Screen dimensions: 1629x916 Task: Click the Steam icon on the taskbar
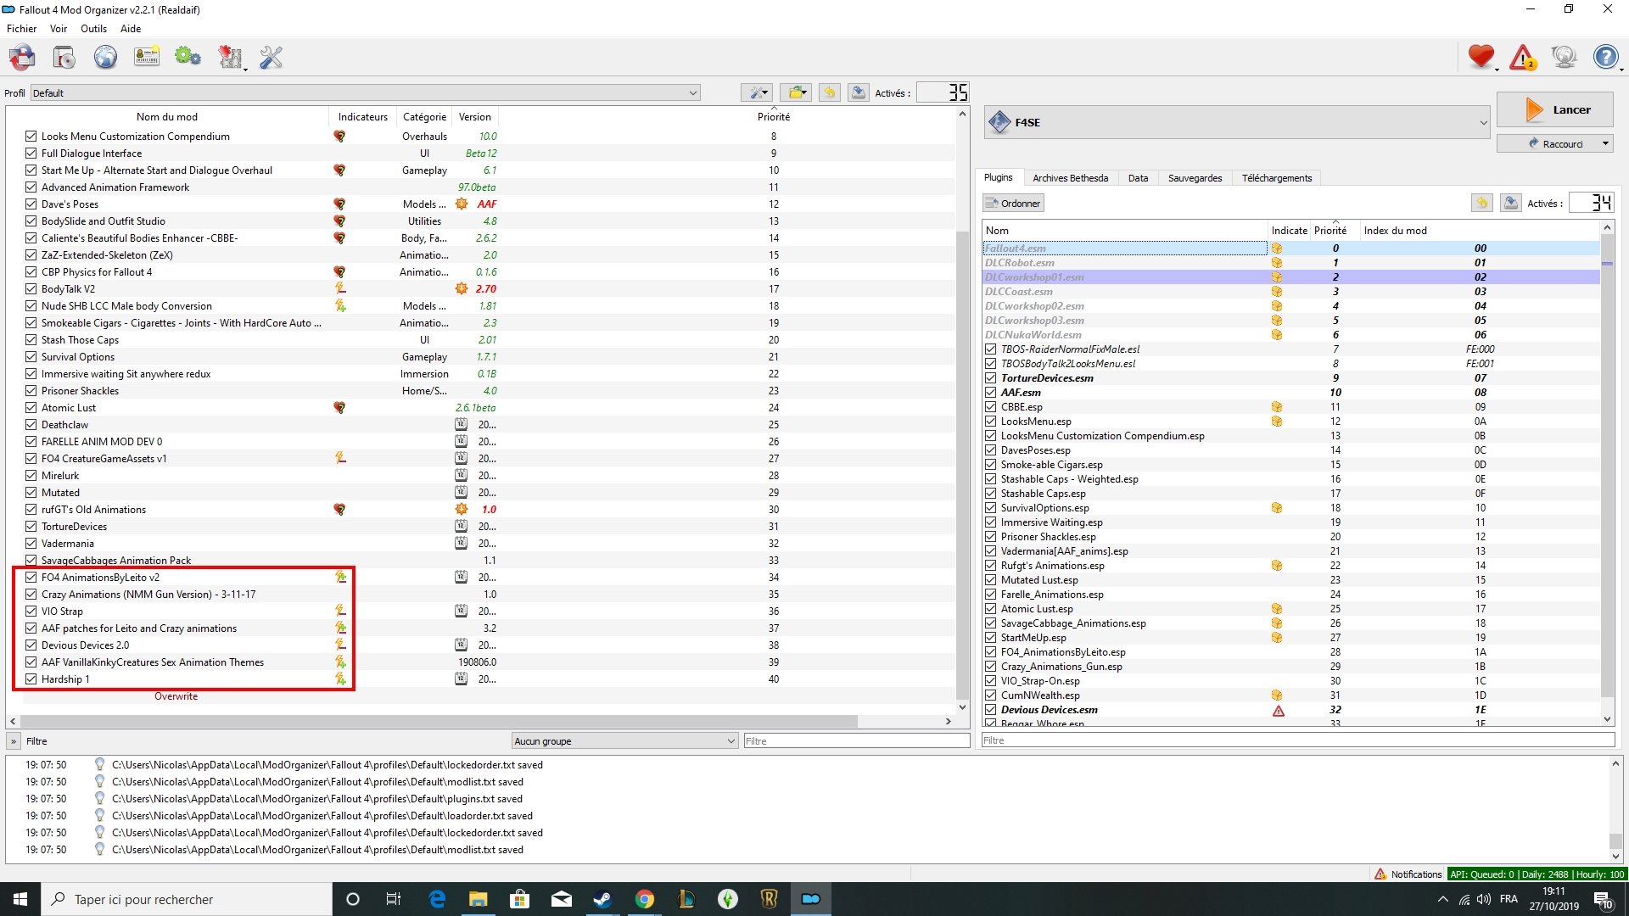pyautogui.click(x=602, y=899)
